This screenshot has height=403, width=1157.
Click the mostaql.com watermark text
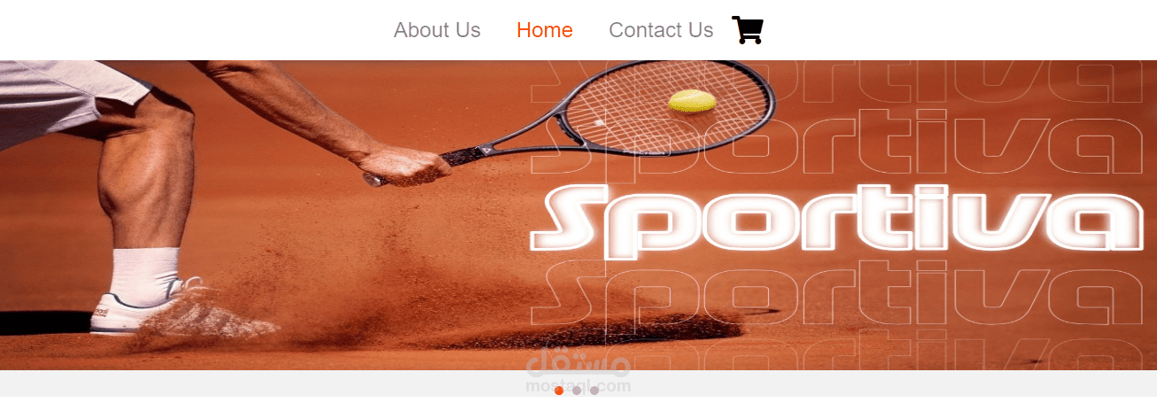578,385
